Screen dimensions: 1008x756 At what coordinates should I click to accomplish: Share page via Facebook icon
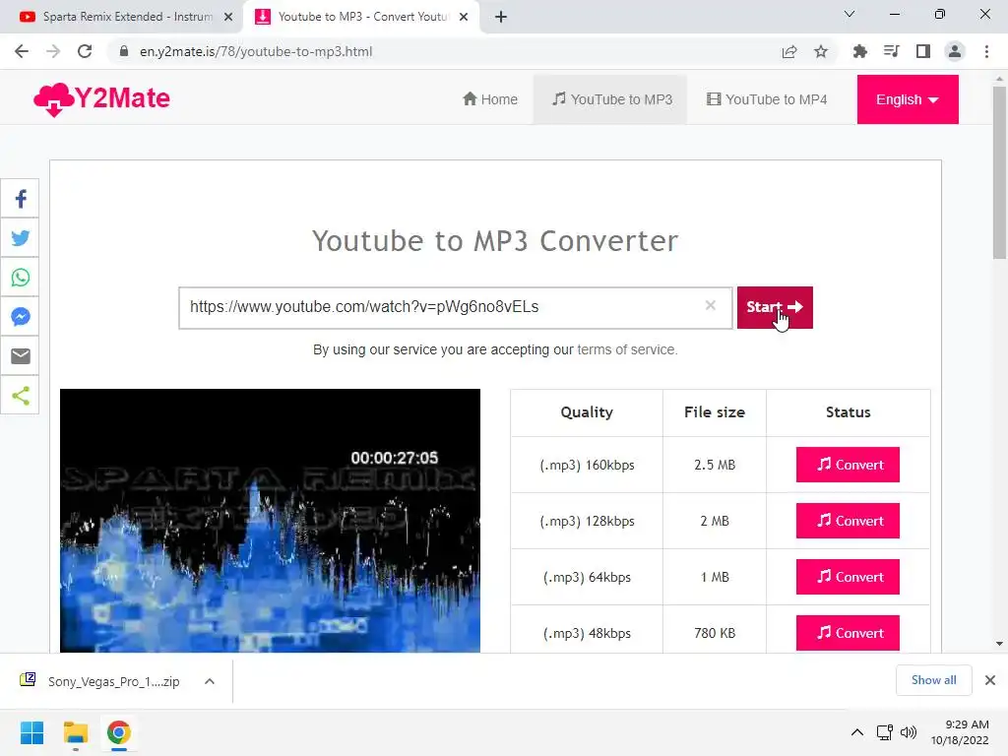[x=21, y=199]
